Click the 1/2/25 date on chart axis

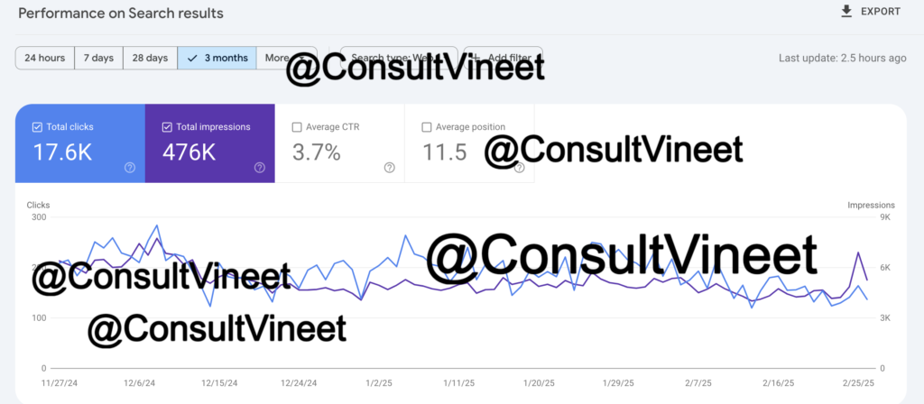378,382
